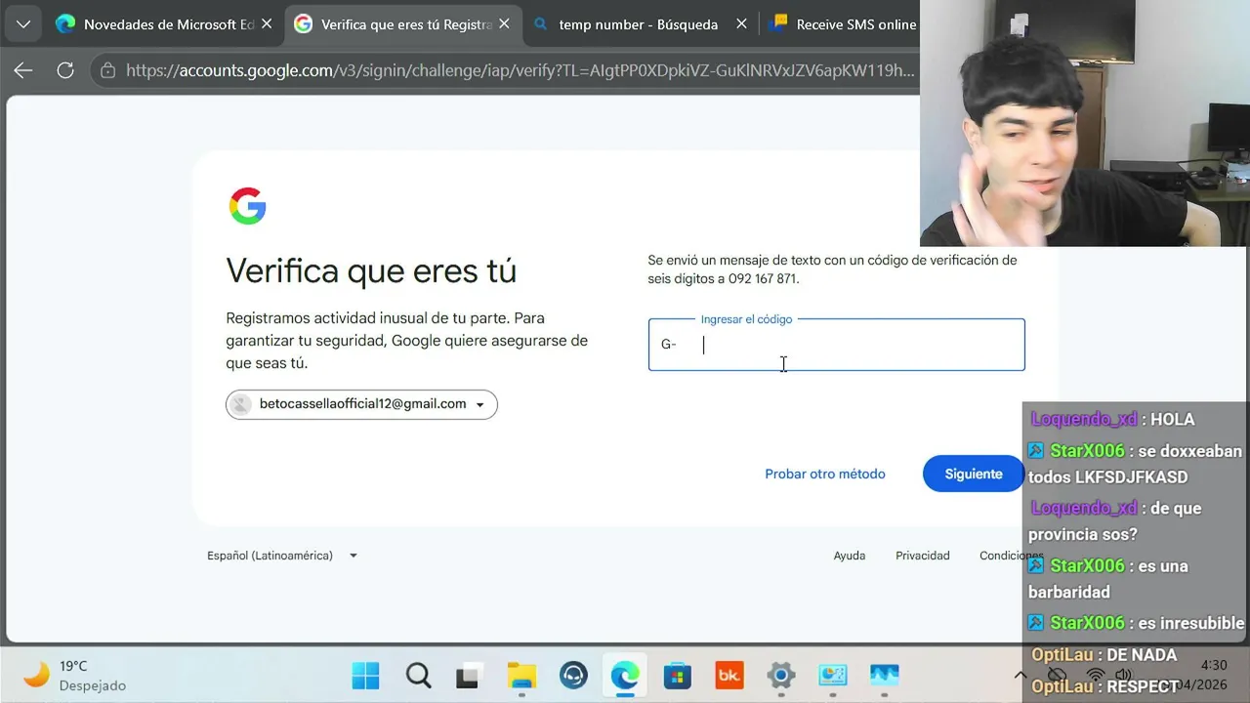Open Microsoft Store from the taskbar
Viewport: 1250px width, 703px height.
(x=677, y=676)
